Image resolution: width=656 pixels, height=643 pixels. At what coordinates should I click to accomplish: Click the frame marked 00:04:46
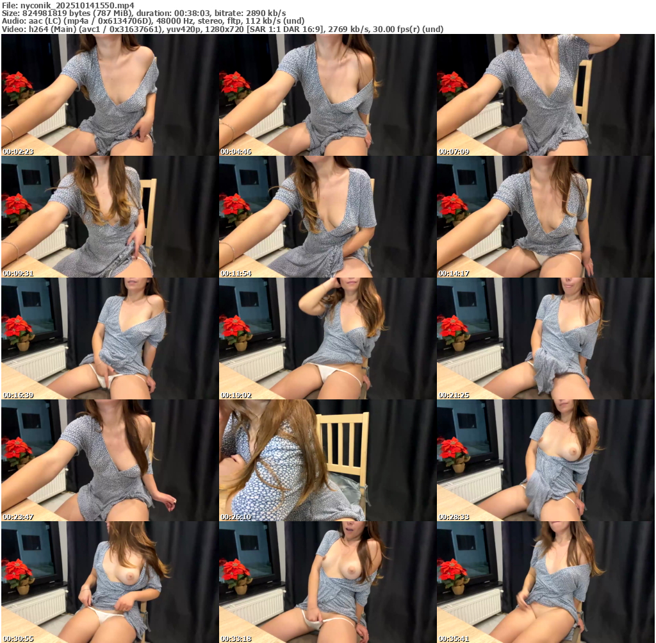327,95
